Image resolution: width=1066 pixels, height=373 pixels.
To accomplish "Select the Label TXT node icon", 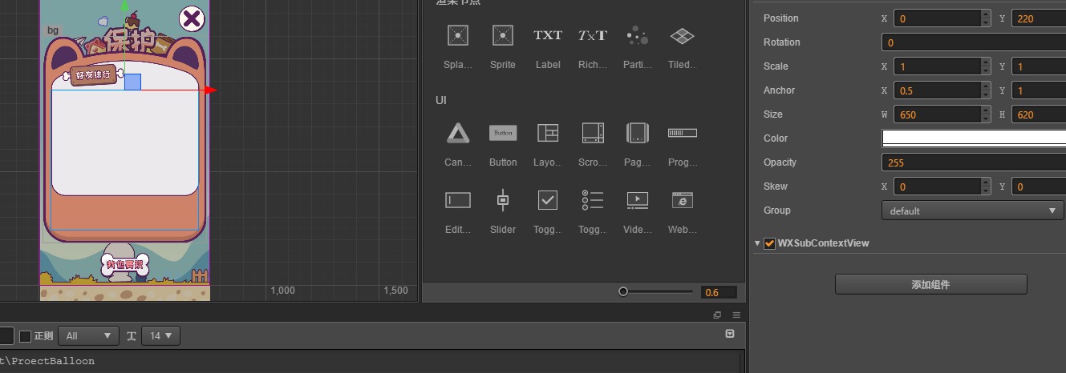I will point(548,35).
